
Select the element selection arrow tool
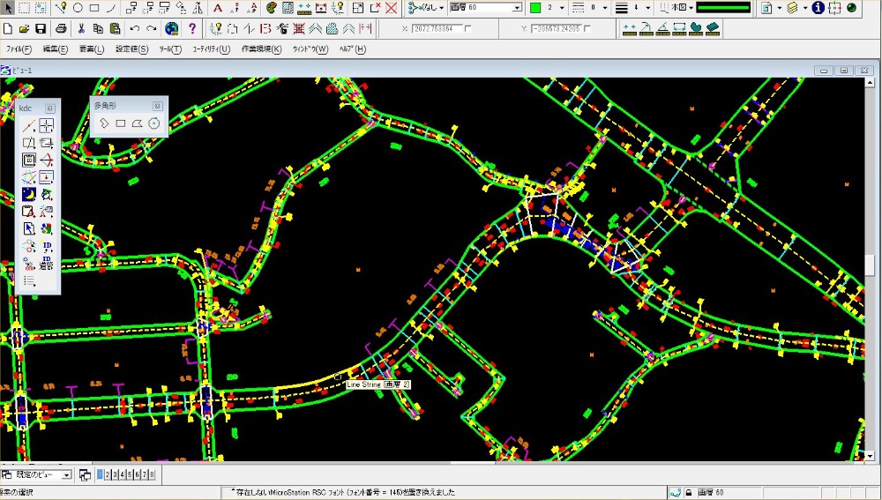8,8
